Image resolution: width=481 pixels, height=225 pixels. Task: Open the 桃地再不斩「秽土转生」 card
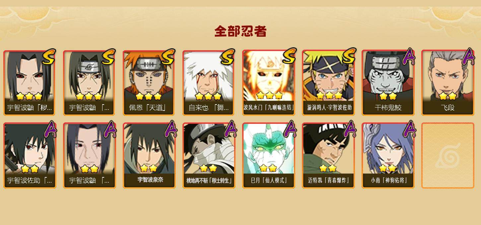pyautogui.click(x=209, y=156)
